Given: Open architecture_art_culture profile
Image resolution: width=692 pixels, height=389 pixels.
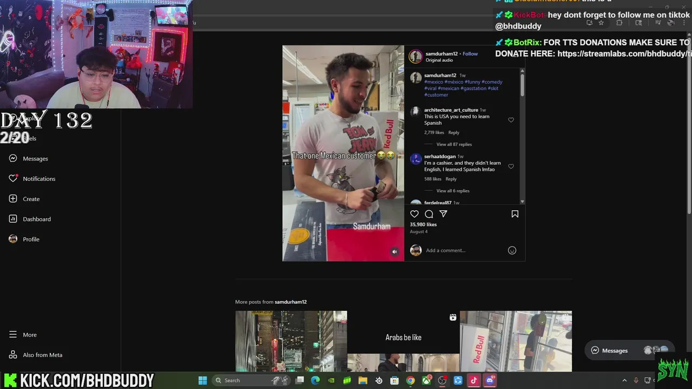Looking at the screenshot, I should pyautogui.click(x=451, y=110).
